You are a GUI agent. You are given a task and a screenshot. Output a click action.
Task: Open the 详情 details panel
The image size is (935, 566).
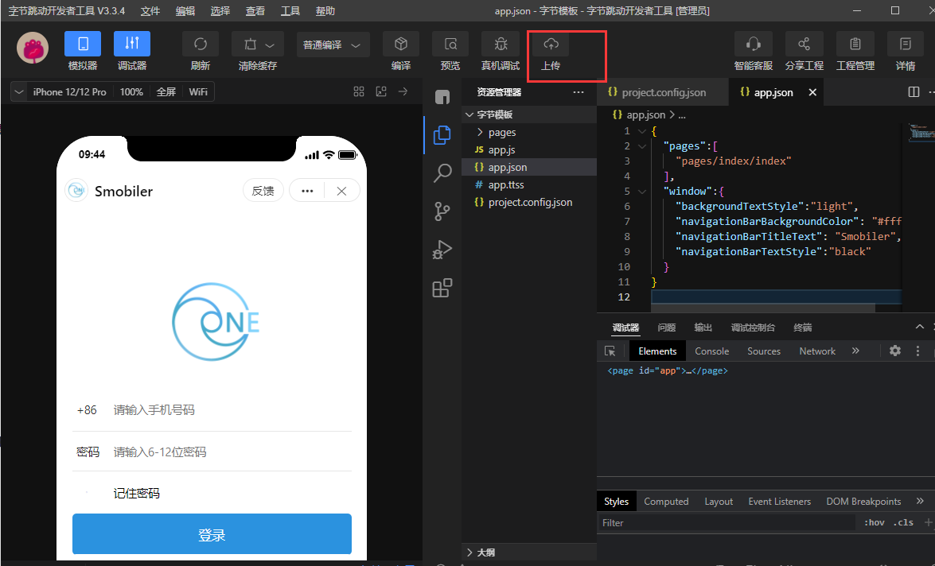pos(906,44)
